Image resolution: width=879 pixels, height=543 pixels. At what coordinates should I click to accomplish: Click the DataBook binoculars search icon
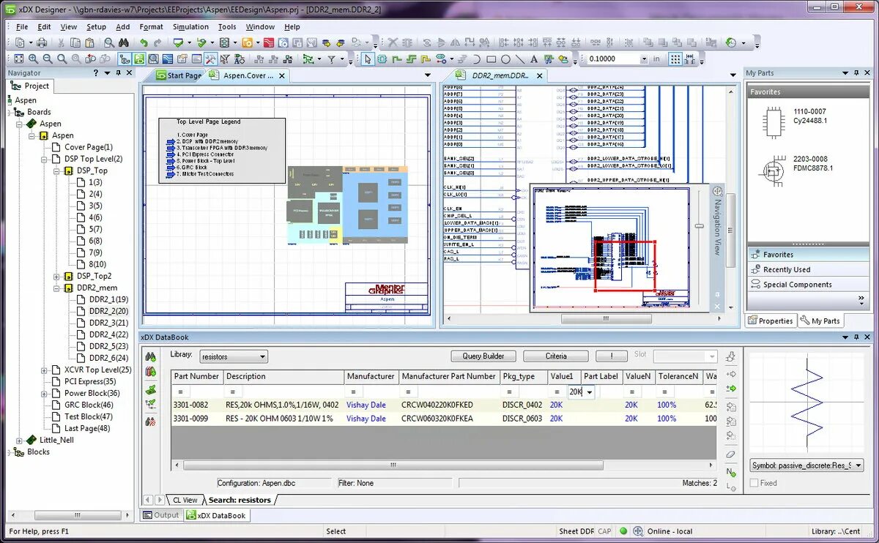(x=151, y=357)
